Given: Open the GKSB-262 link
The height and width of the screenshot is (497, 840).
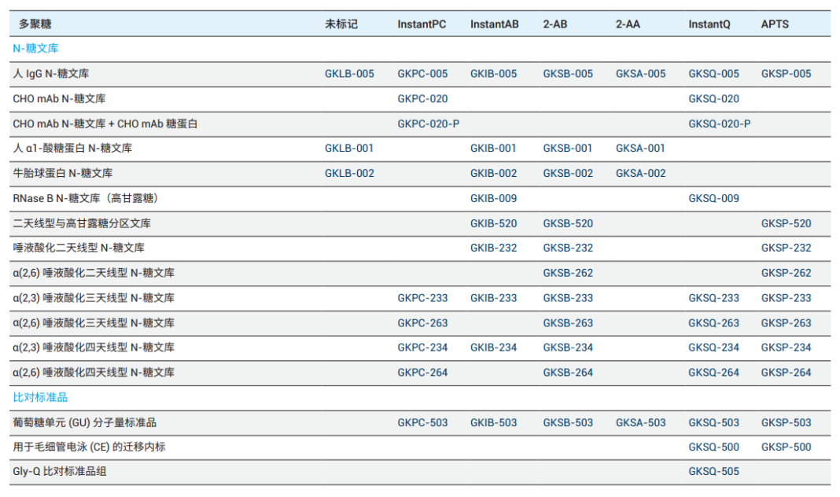Looking at the screenshot, I should [568, 273].
